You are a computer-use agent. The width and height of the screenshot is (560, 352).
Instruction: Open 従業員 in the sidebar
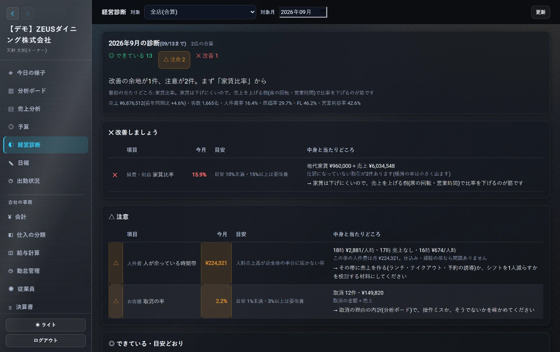pos(46,289)
